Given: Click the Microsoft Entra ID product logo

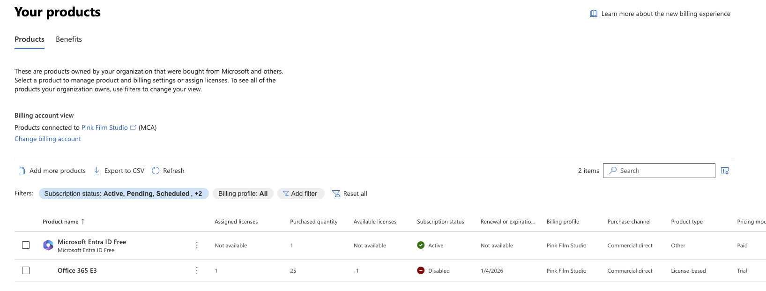Looking at the screenshot, I should tap(48, 245).
